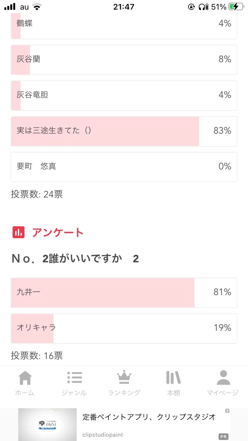Vote for 灰谷蘭 option
Image resolution: width=248 pixels, height=441 pixels.
tap(124, 60)
